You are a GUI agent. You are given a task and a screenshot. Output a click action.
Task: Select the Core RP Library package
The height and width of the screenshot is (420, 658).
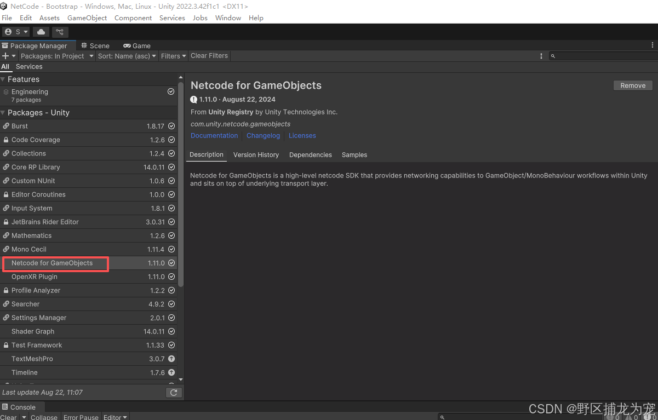coord(89,167)
